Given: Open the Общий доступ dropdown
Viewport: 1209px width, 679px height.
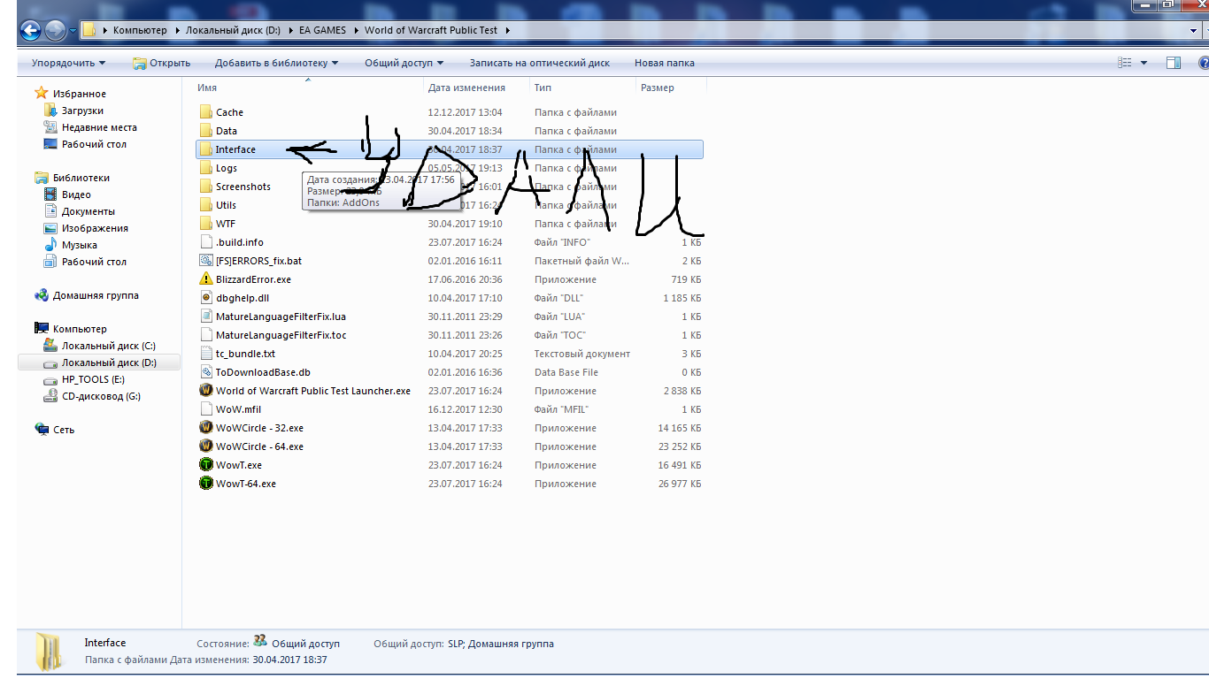Looking at the screenshot, I should point(404,63).
